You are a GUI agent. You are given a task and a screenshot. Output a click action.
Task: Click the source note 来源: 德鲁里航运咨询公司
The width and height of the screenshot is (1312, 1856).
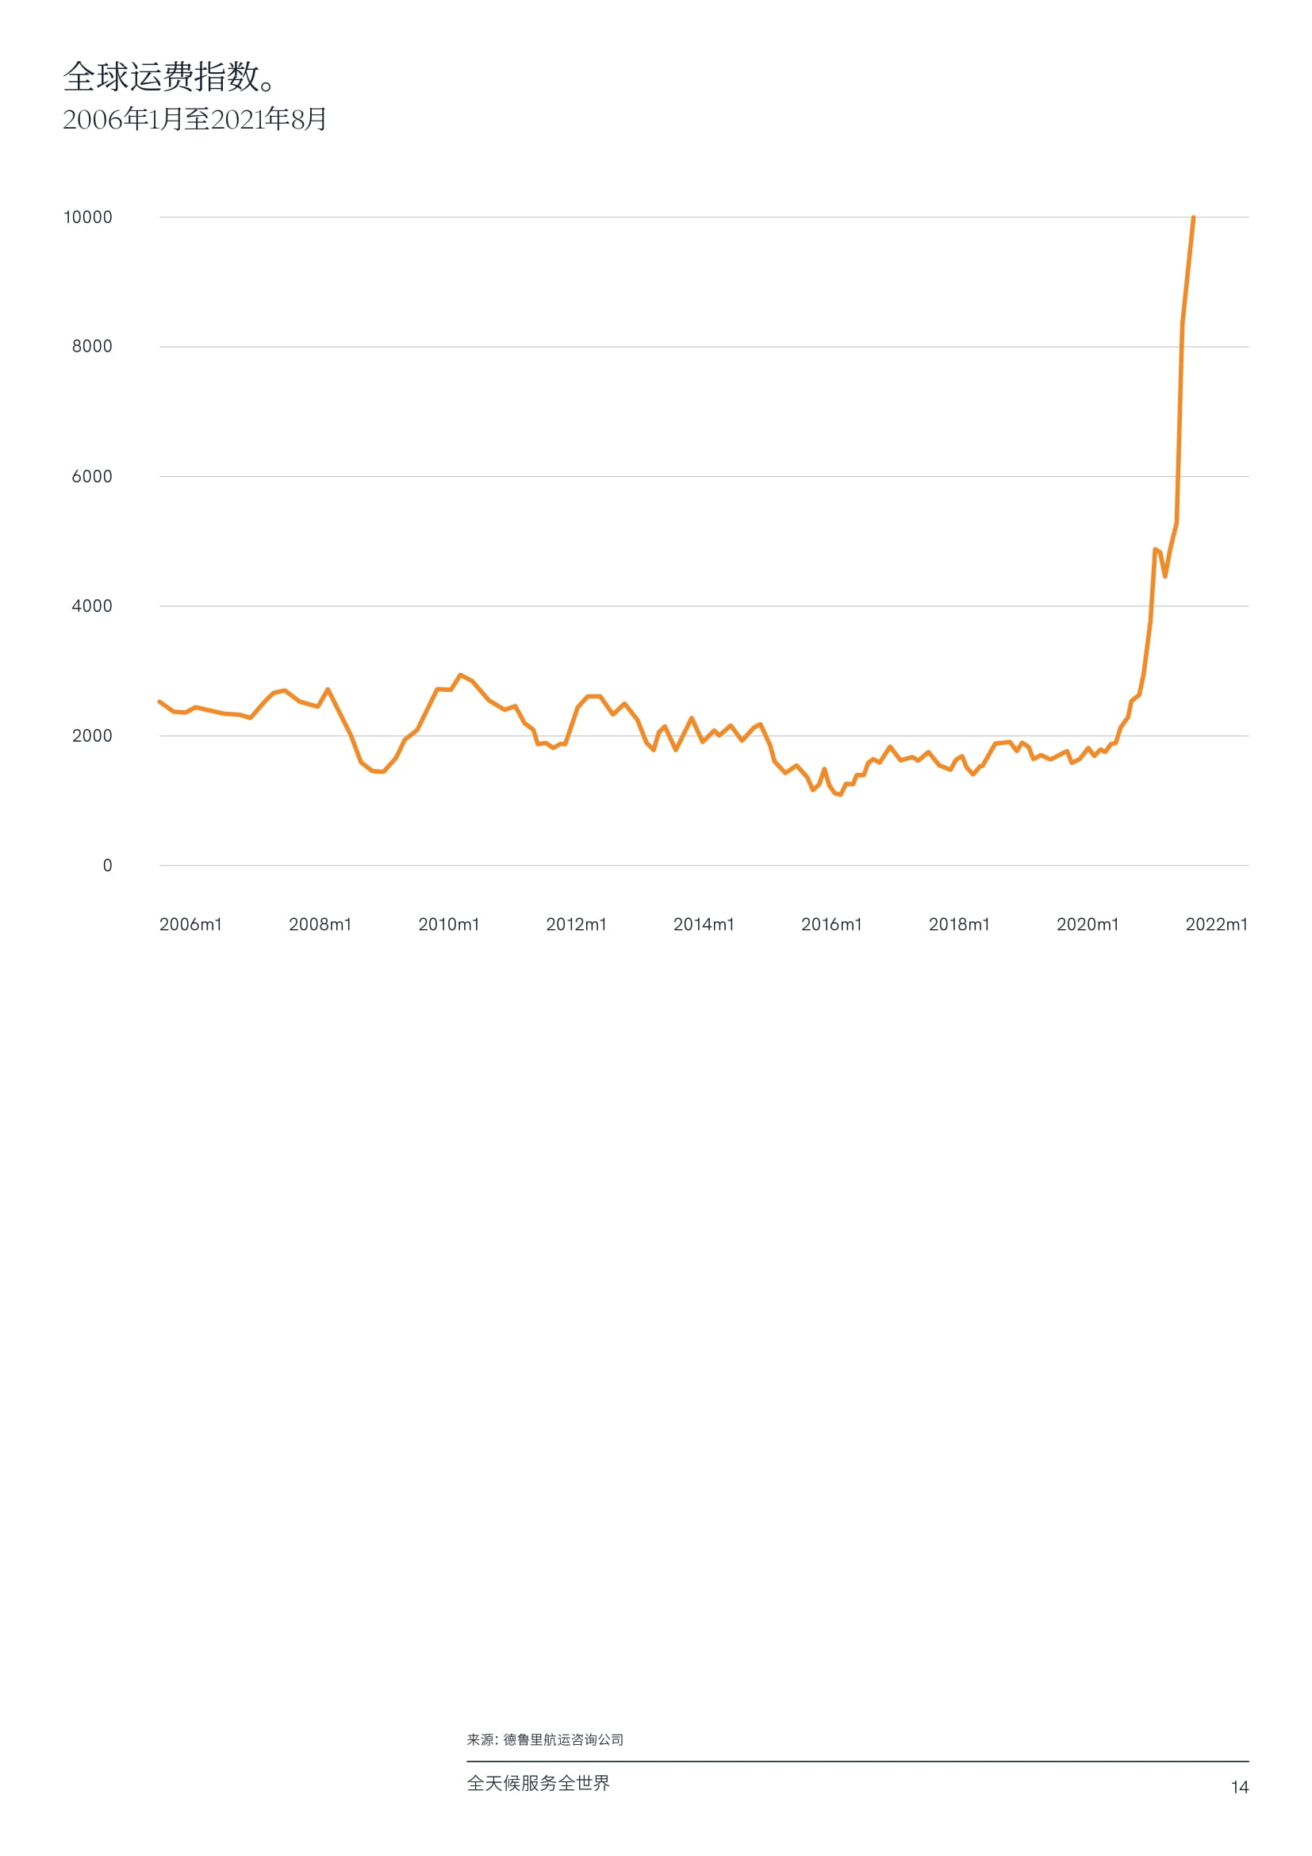click(545, 1739)
